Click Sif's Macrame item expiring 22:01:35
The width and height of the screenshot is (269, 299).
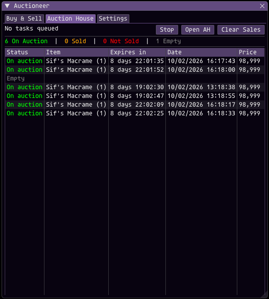click(76, 61)
